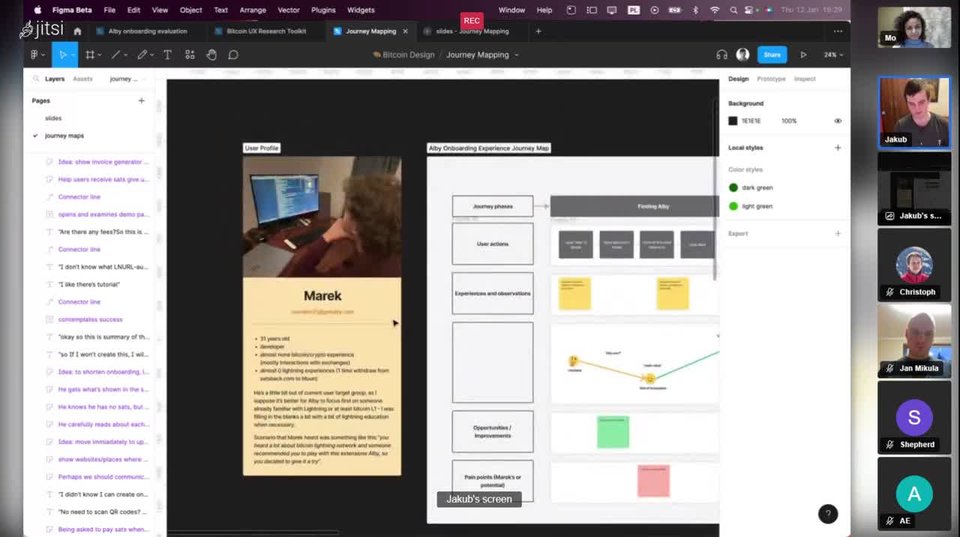Screen dimensions: 960x537
Task: Open macOS Apple menu
Action: 37,10
